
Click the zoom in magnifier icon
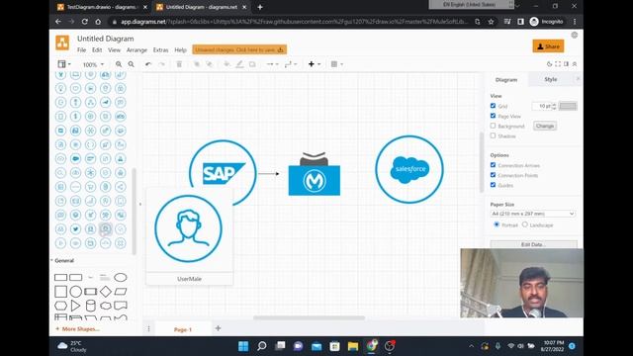tap(119, 64)
